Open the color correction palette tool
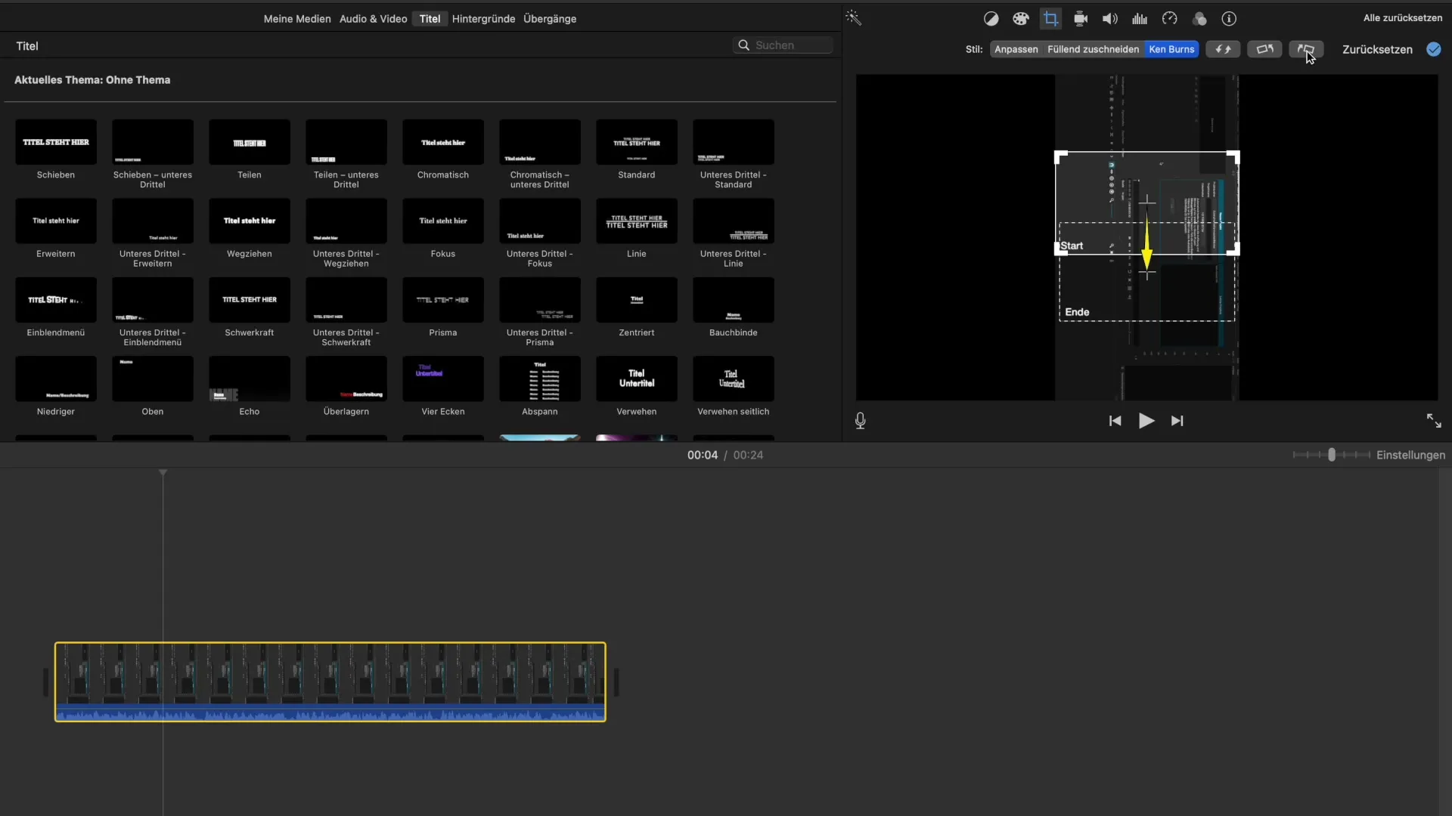The image size is (1452, 816). [1021, 19]
